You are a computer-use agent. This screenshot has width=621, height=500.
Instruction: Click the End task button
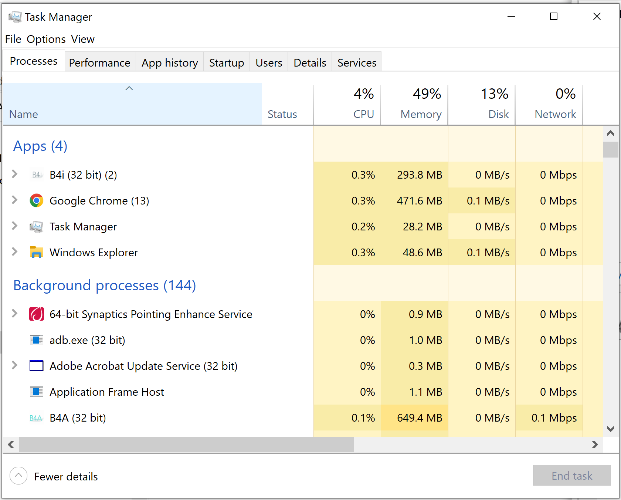click(x=571, y=476)
